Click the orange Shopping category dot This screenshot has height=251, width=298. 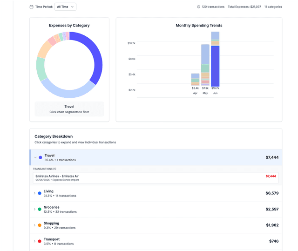[x=40, y=225]
